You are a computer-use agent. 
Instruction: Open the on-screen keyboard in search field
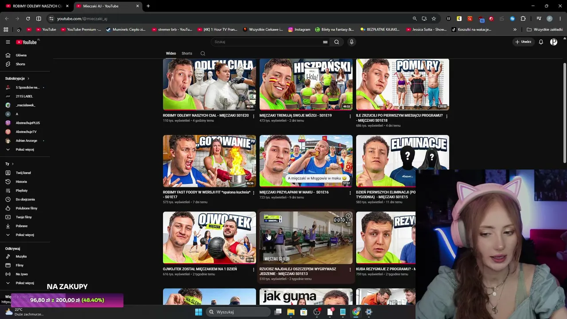(325, 42)
